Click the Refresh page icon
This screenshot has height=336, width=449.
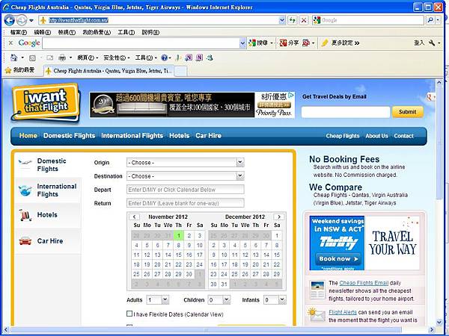point(292,20)
